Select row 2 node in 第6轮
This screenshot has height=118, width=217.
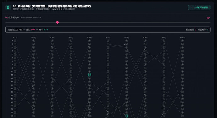click(x=108, y=44)
